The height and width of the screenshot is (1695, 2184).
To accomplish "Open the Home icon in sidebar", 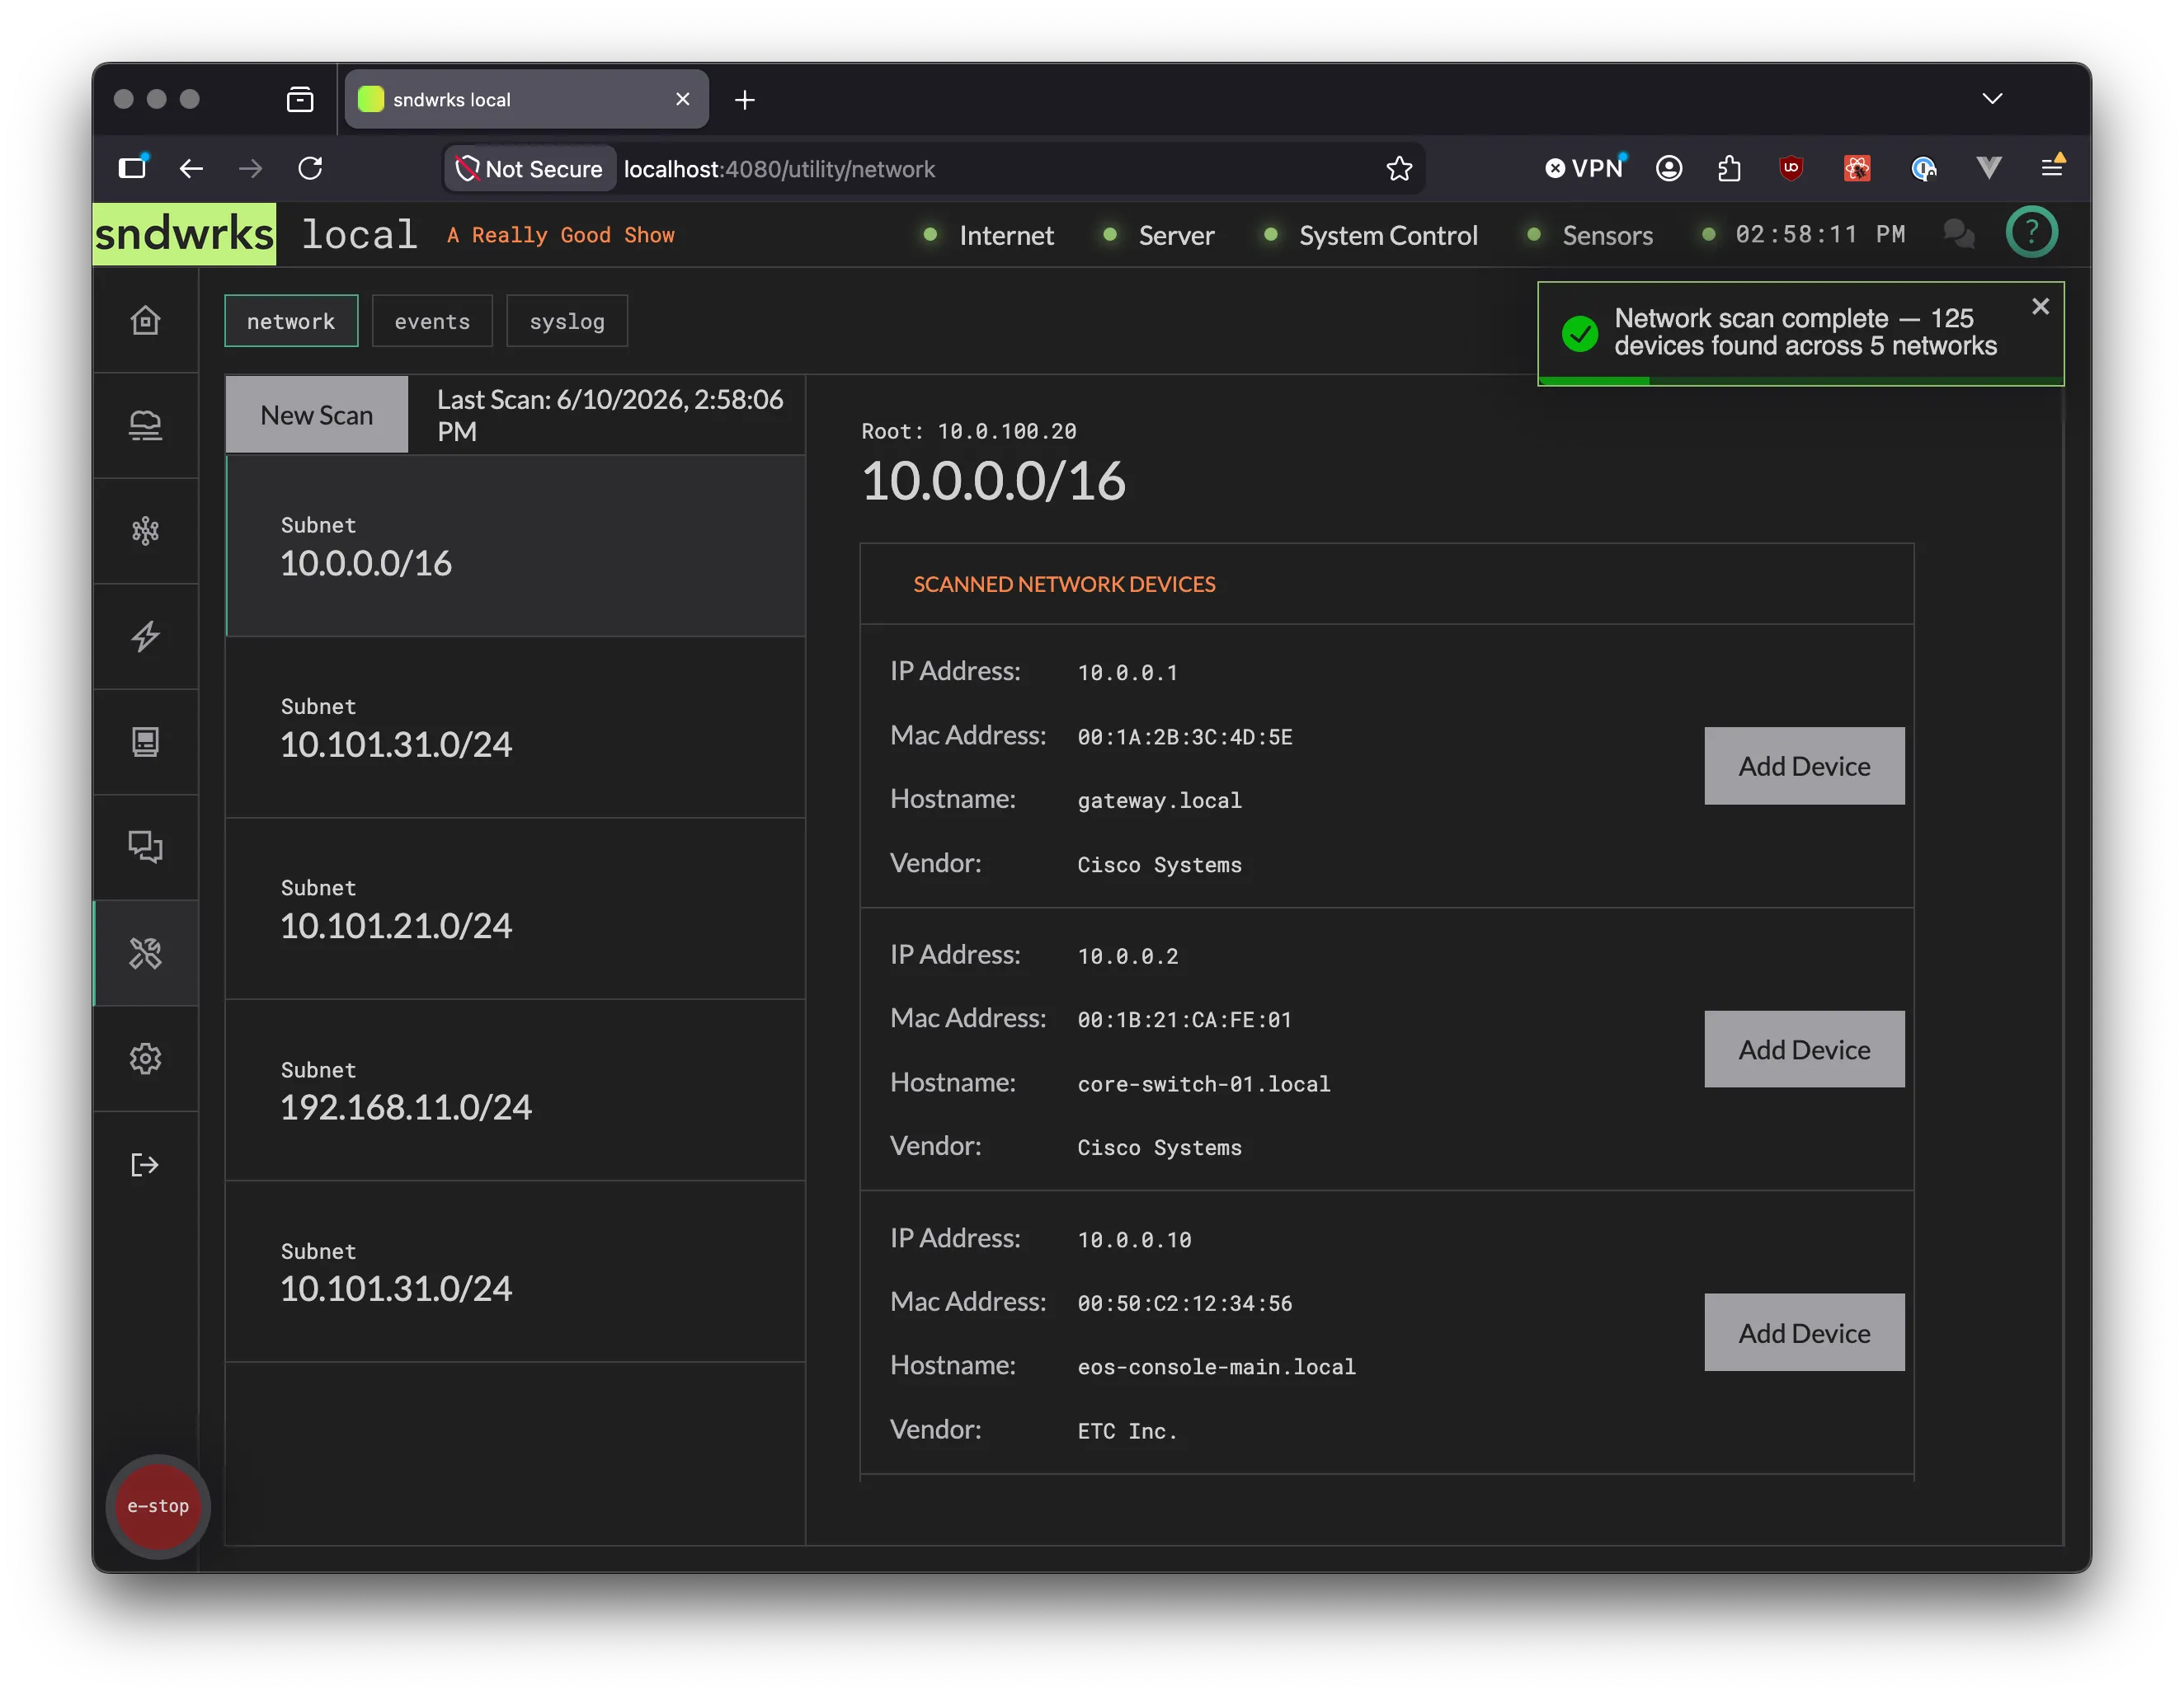I will point(145,320).
